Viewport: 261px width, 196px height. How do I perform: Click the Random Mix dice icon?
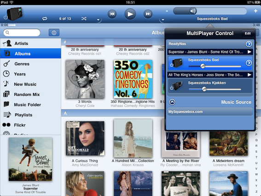pyautogui.click(x=6, y=94)
